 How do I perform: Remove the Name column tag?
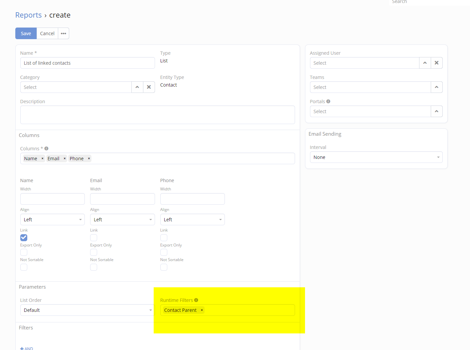[43, 159]
